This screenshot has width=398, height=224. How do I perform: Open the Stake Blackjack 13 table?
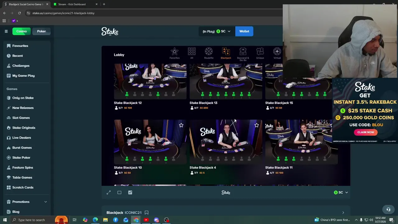[x=226, y=82]
